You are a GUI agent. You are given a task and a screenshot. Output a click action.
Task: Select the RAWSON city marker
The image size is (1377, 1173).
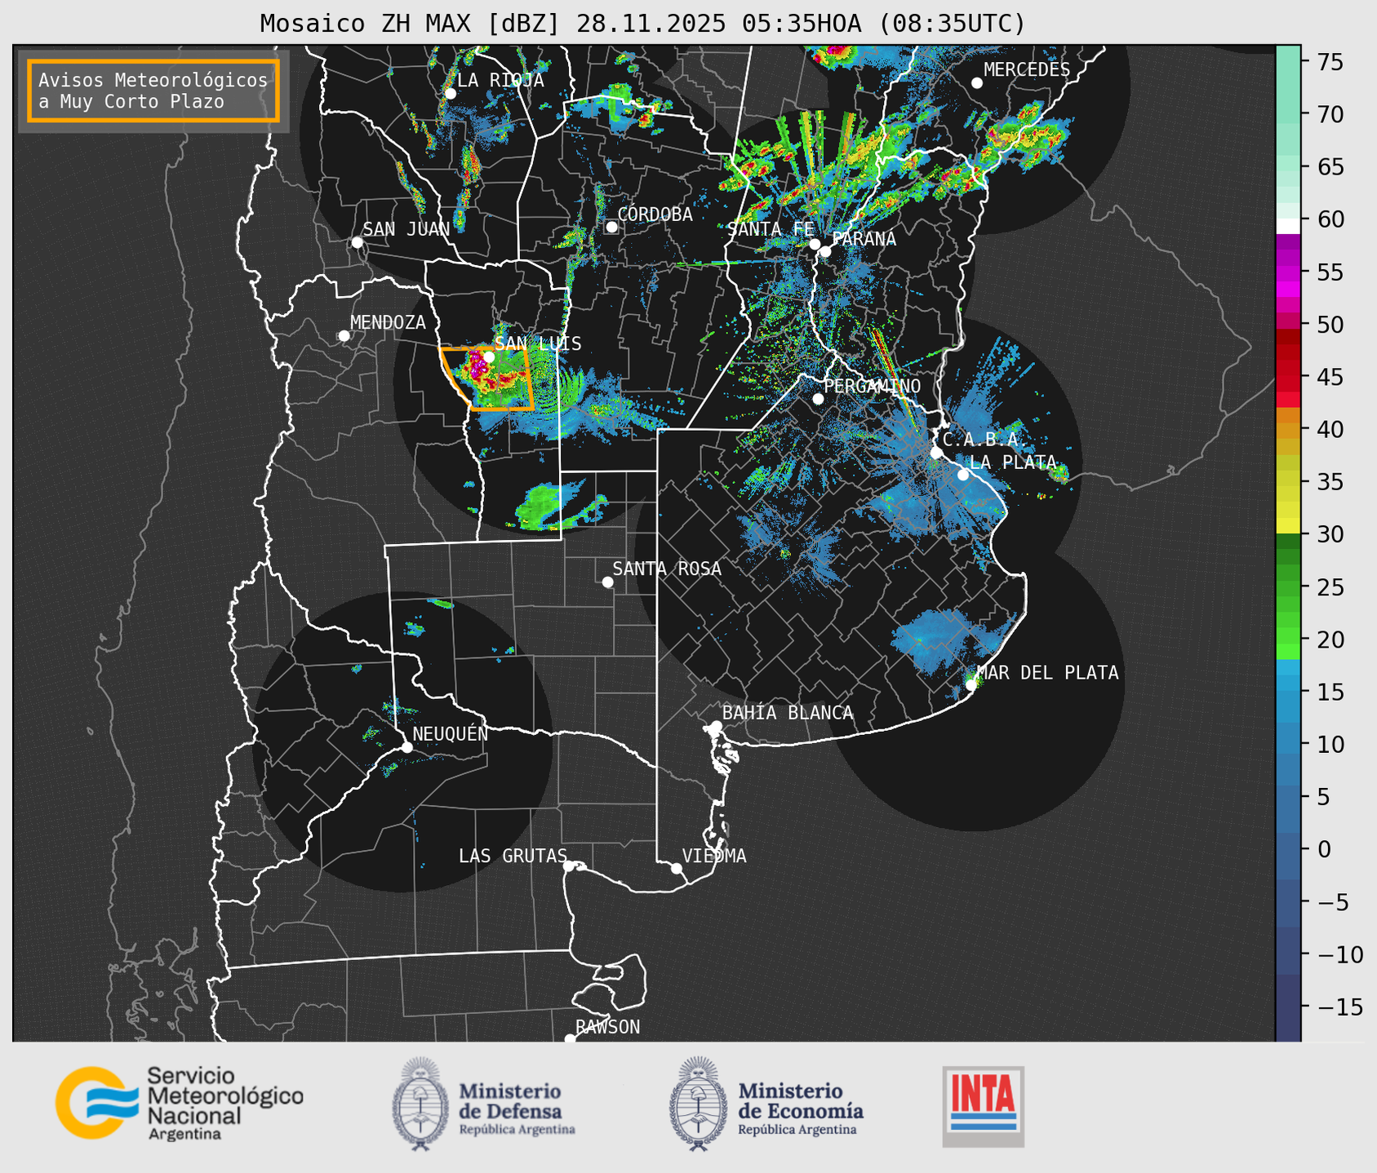coord(570,1039)
